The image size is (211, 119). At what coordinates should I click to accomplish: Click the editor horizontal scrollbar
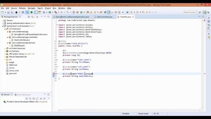130,110
